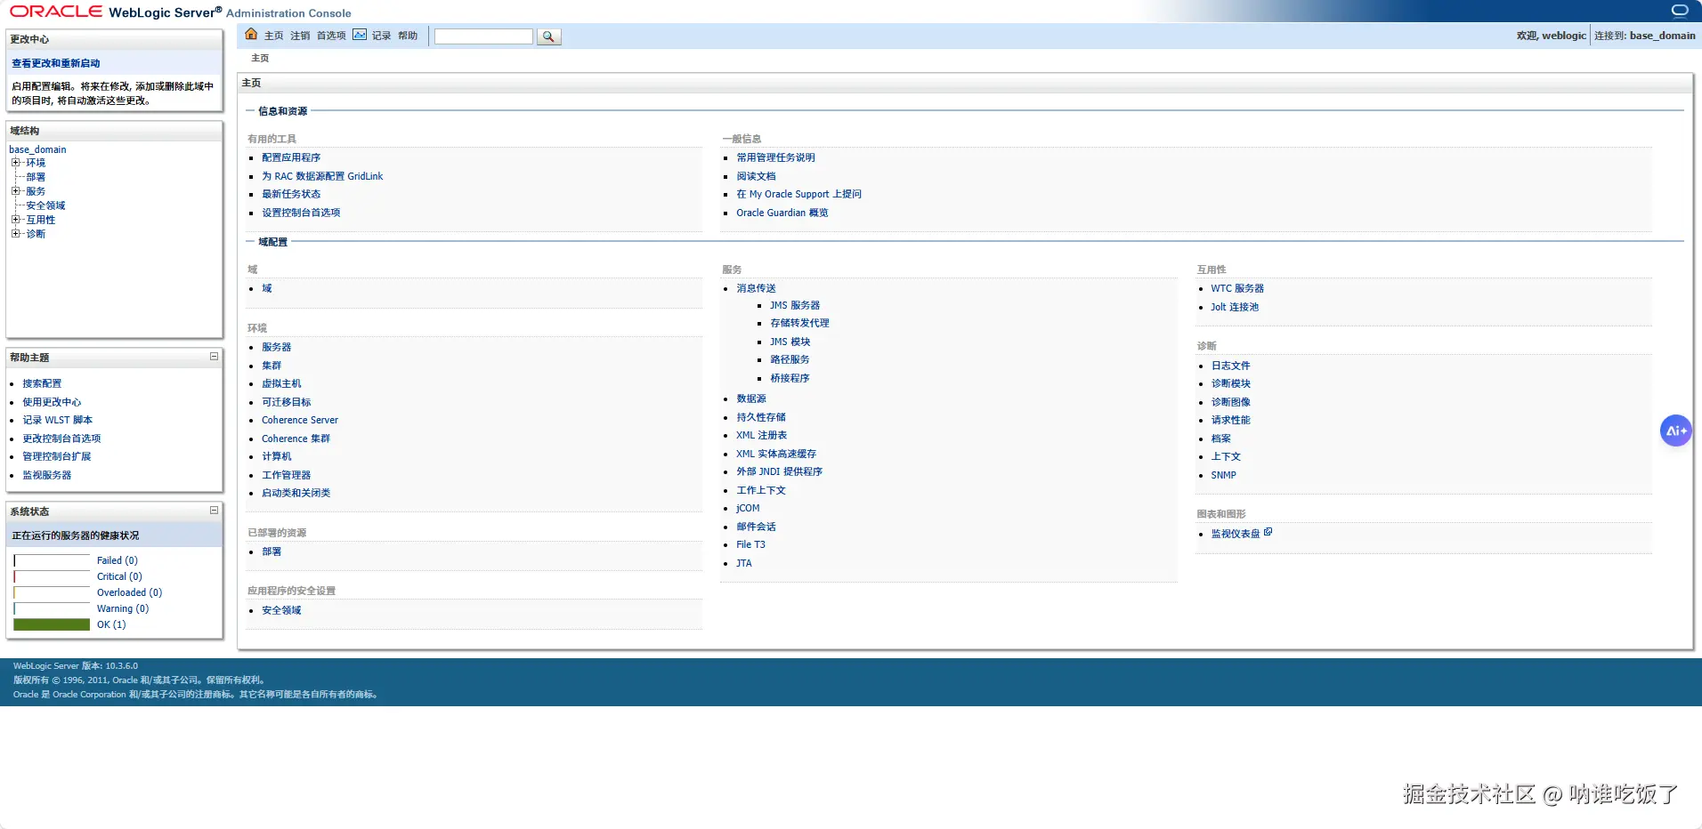Open the JMS 服务器 link
Screen dimensions: 1702x829
tap(795, 305)
